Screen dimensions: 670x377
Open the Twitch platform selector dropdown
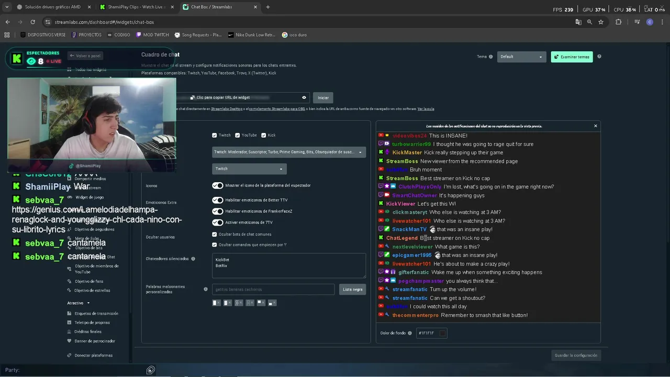coord(249,169)
